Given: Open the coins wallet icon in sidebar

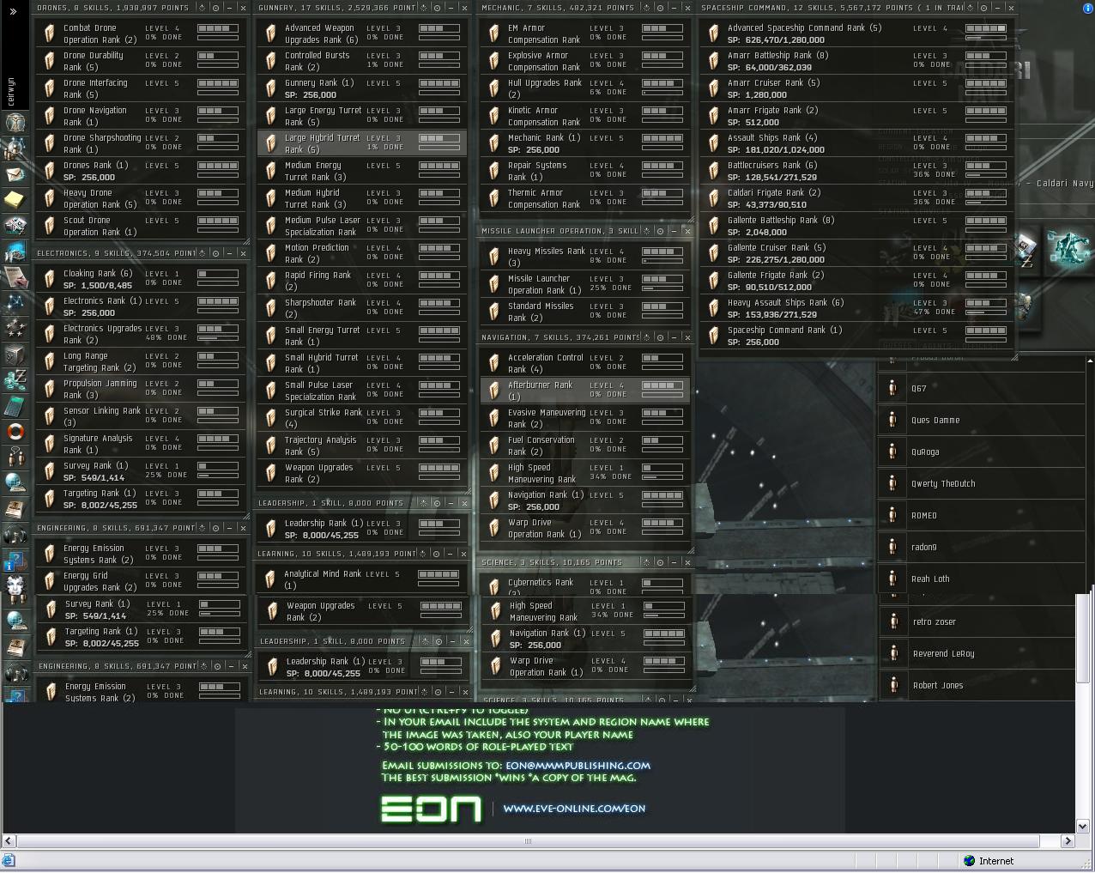Looking at the screenshot, I should (x=15, y=379).
